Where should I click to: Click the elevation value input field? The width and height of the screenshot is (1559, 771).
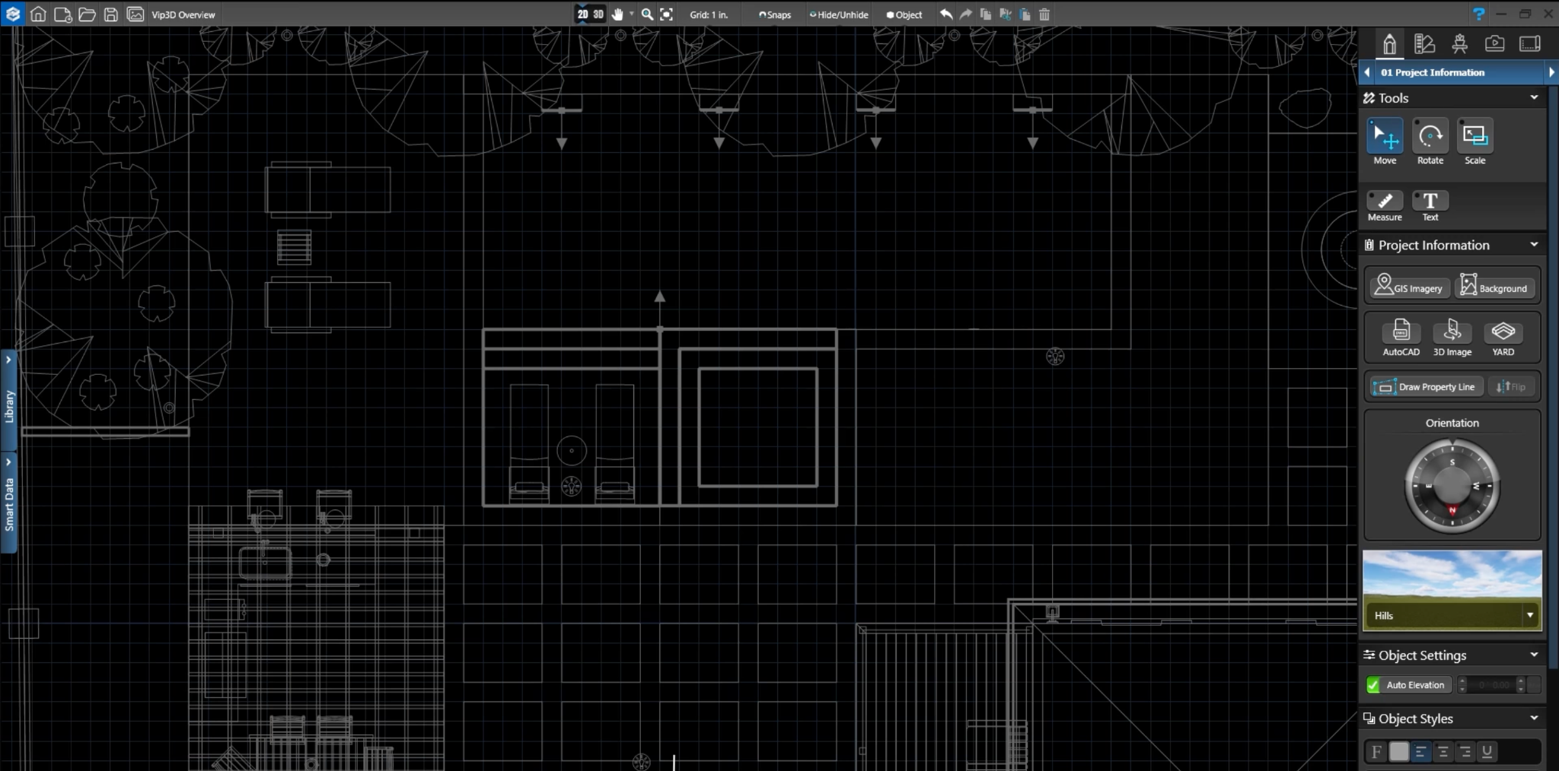click(x=1490, y=685)
